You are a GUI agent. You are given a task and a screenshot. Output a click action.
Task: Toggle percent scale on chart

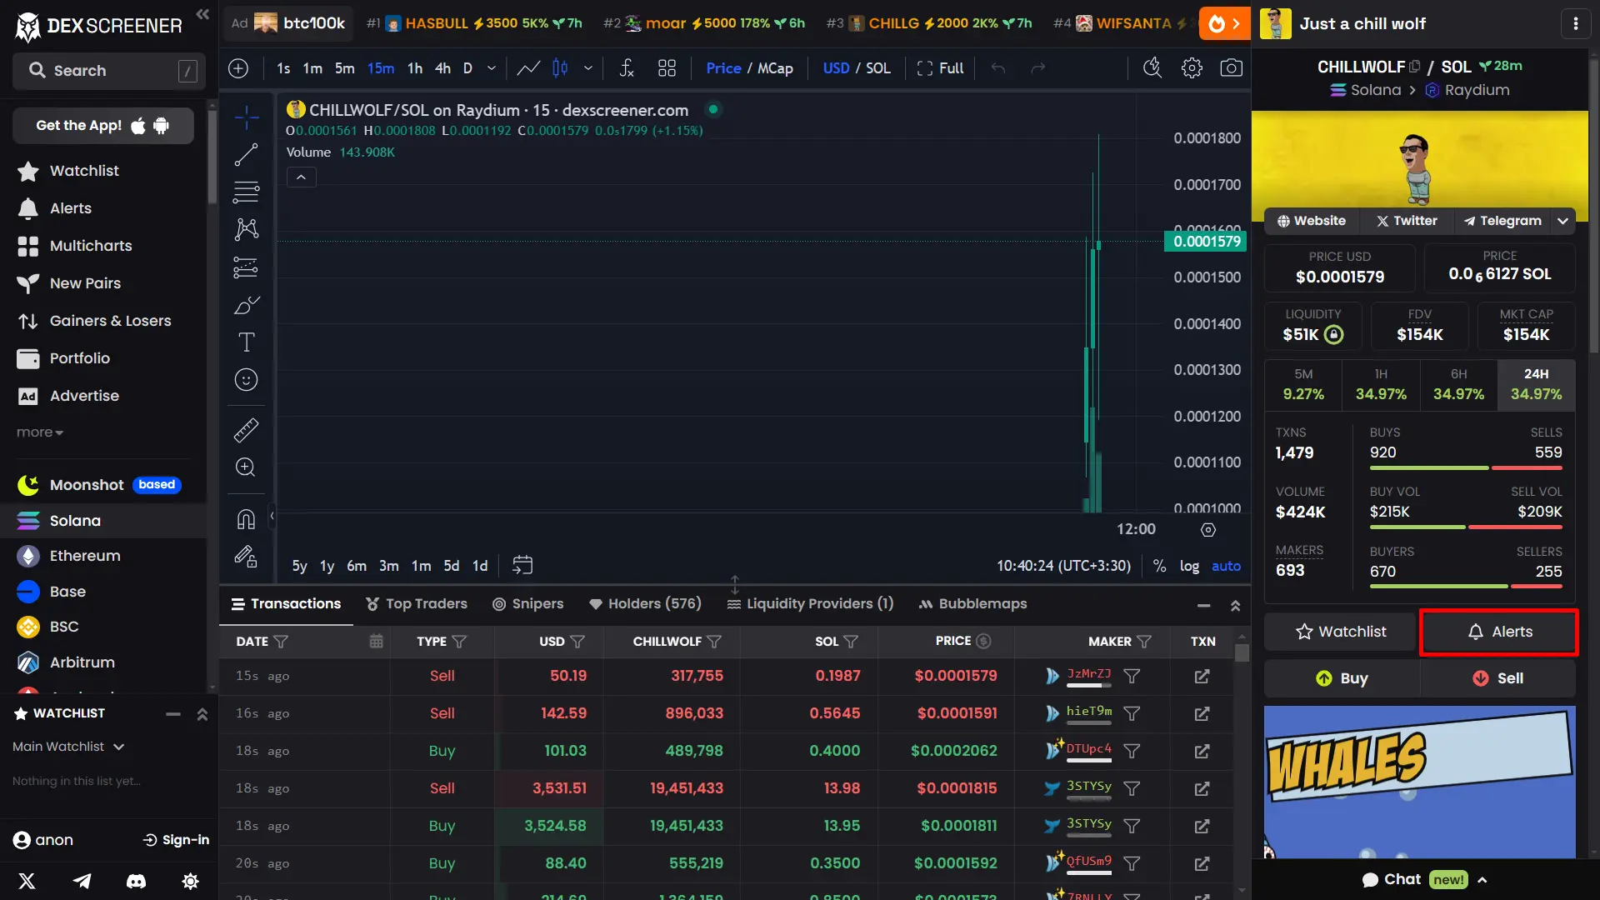pos(1159,566)
